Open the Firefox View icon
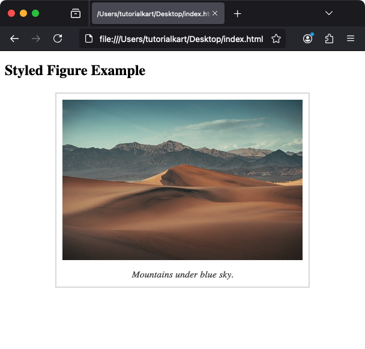Screen dimensions: 365x349 (x=76, y=13)
